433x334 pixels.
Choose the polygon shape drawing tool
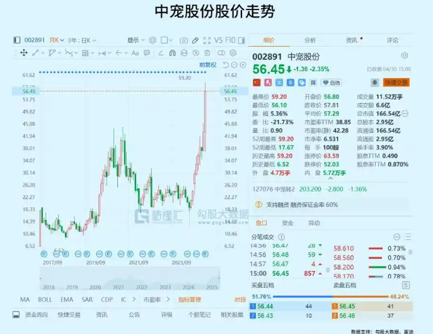click(x=52, y=53)
